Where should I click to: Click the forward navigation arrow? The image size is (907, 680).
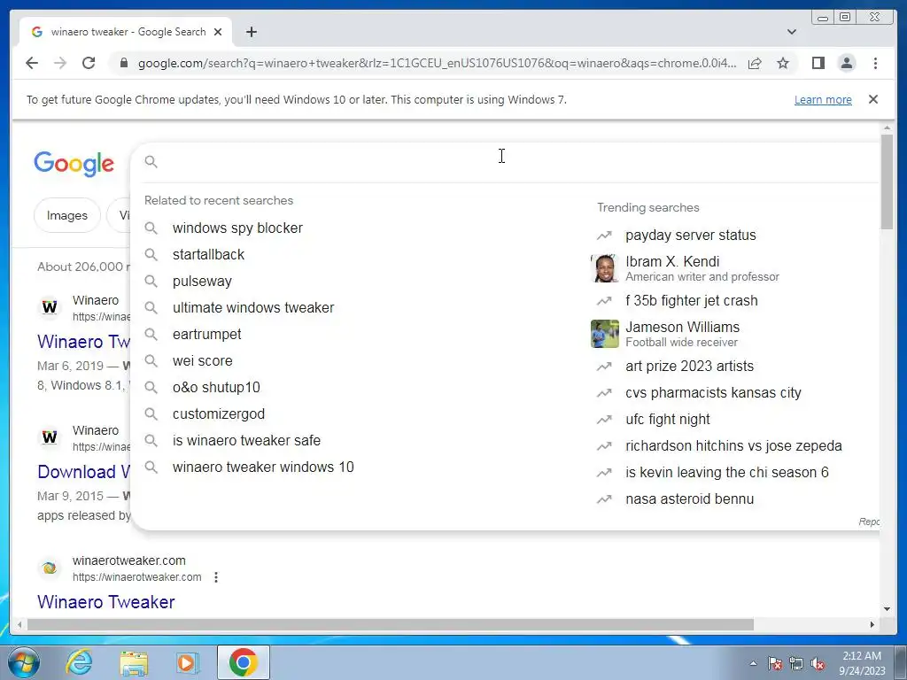click(x=60, y=63)
